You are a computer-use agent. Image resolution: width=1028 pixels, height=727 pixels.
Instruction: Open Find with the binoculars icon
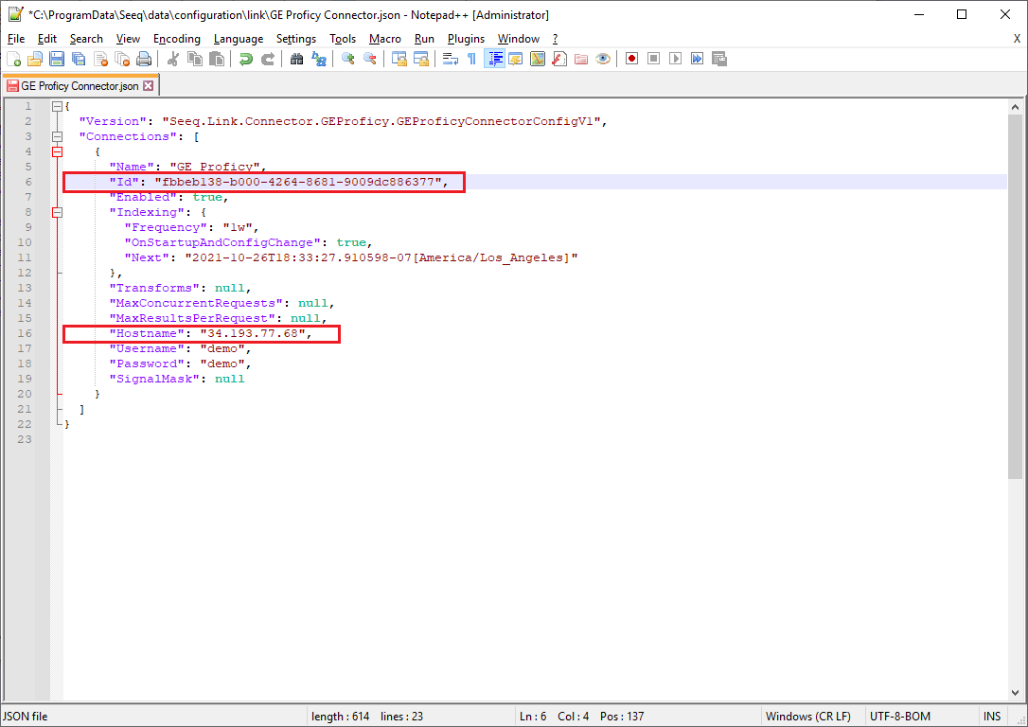[x=297, y=59]
